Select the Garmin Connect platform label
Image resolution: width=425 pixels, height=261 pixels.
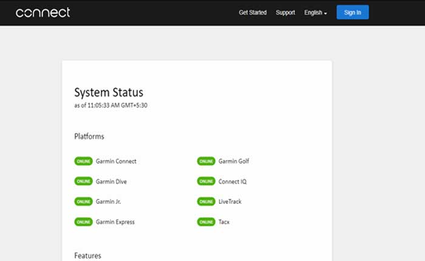116,161
